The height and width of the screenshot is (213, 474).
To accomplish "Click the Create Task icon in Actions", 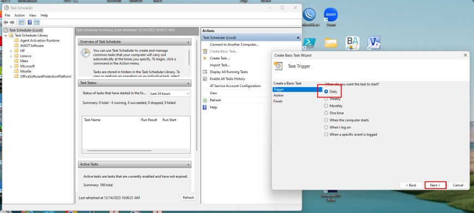I will (205, 58).
